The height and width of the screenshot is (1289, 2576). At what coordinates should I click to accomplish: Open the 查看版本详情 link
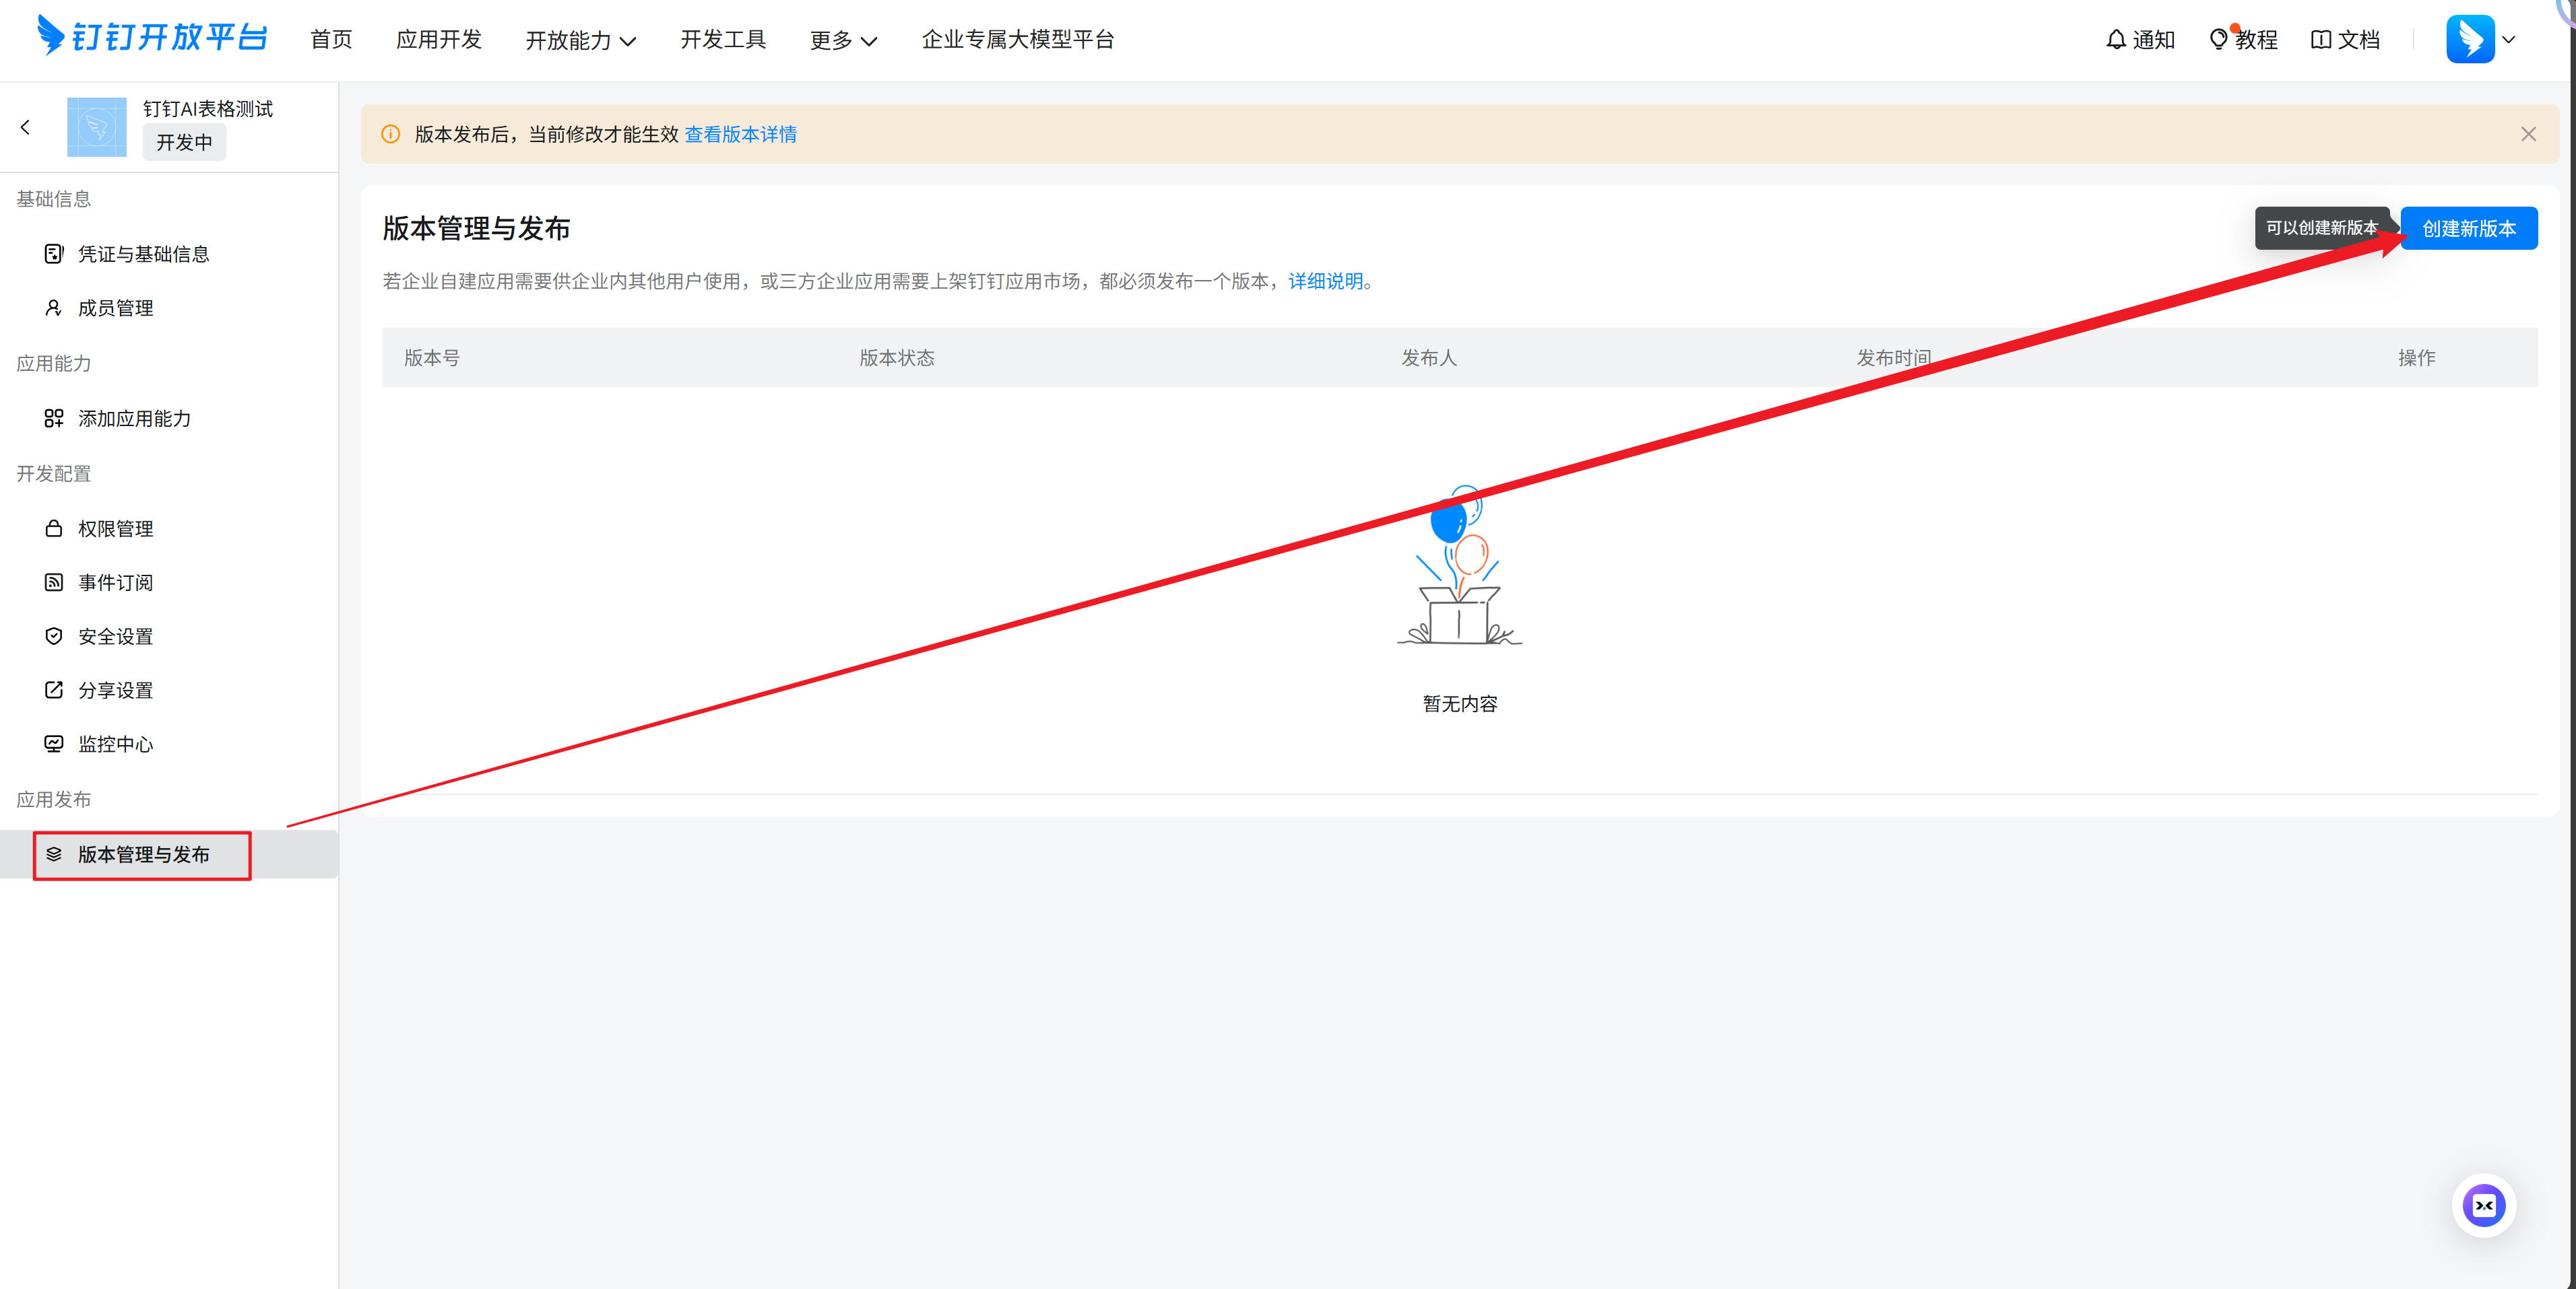click(x=740, y=134)
